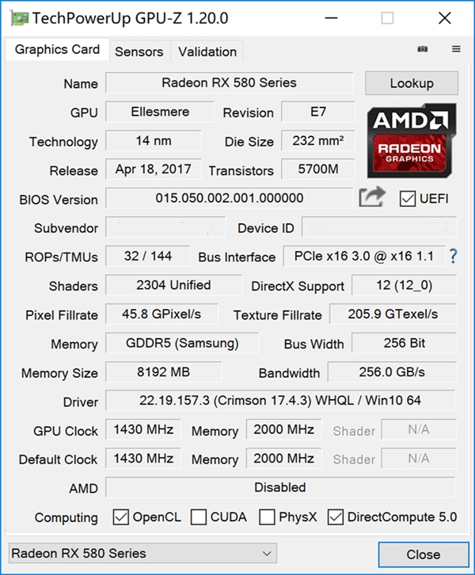Click the Close button
Screen dimensions: 475x575
(x=424, y=554)
